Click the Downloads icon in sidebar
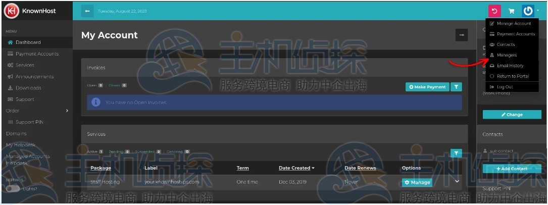The height and width of the screenshot is (205, 548). tap(10, 88)
